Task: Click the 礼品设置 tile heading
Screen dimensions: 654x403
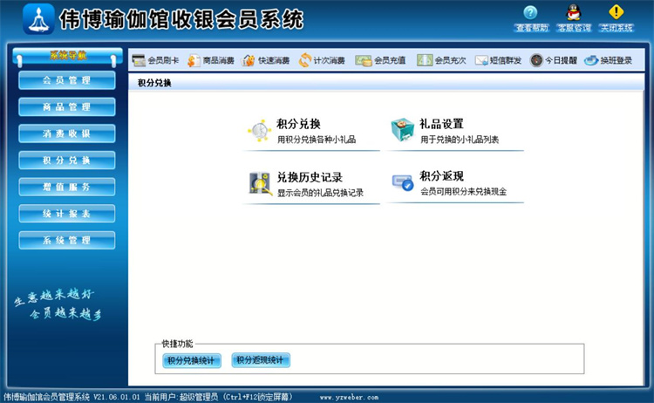Action: click(x=441, y=124)
